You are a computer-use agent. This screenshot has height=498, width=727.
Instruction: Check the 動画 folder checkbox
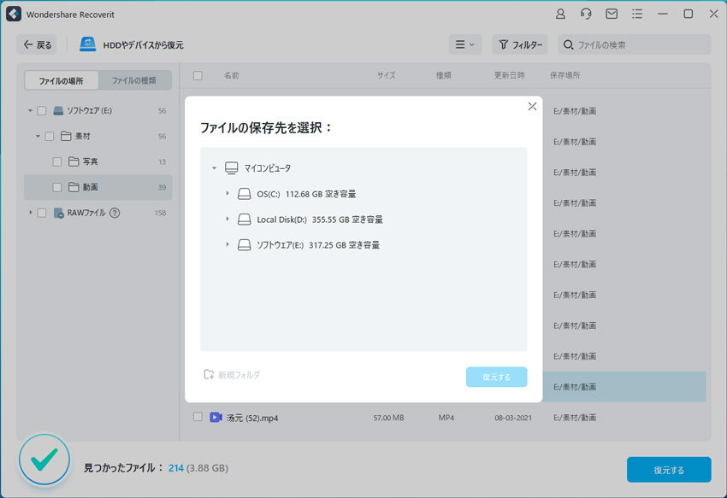click(x=57, y=187)
